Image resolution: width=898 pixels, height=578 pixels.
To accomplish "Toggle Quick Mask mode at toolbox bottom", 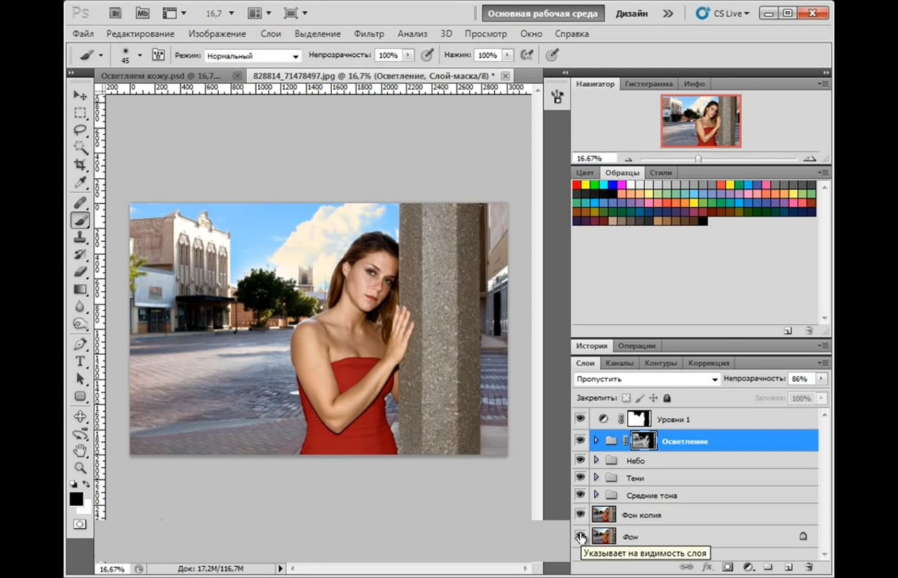I will click(x=80, y=524).
